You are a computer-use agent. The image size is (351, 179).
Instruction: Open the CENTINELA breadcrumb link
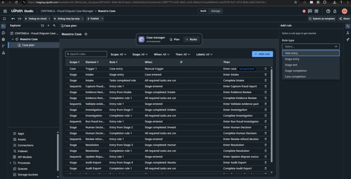coord(67,11)
